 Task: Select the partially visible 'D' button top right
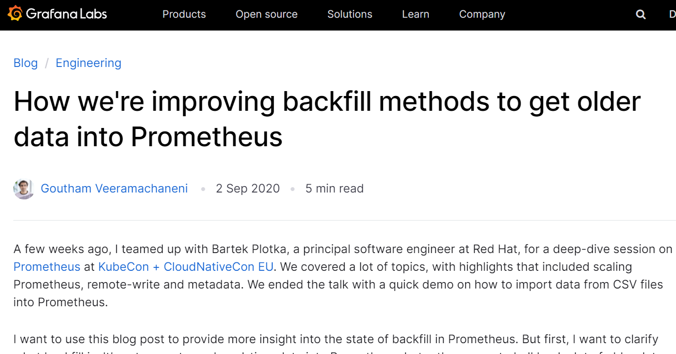click(x=672, y=14)
